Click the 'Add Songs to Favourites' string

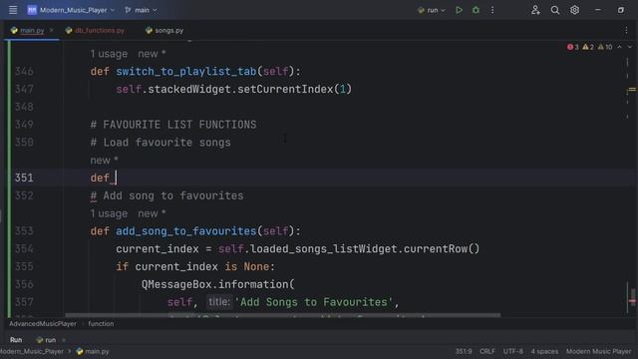click(314, 302)
